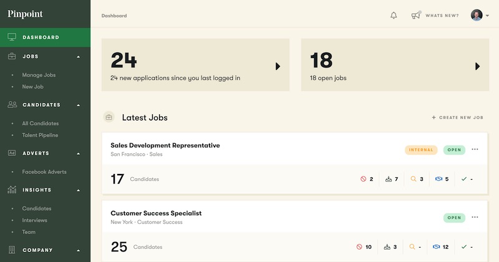Click New York · Customer Success subtitle

click(147, 222)
